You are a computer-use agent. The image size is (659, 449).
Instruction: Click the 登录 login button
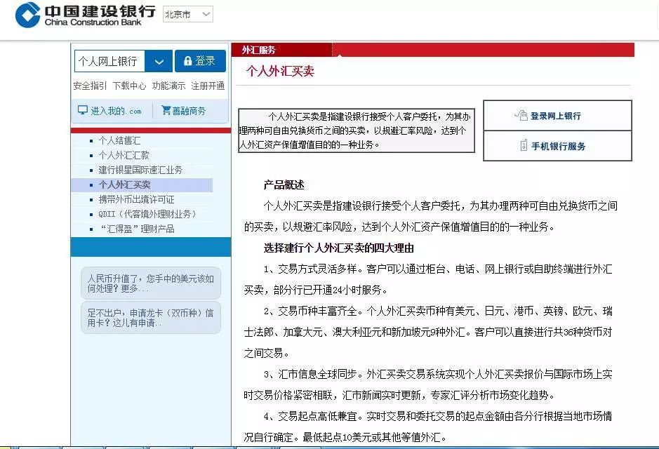pos(200,61)
